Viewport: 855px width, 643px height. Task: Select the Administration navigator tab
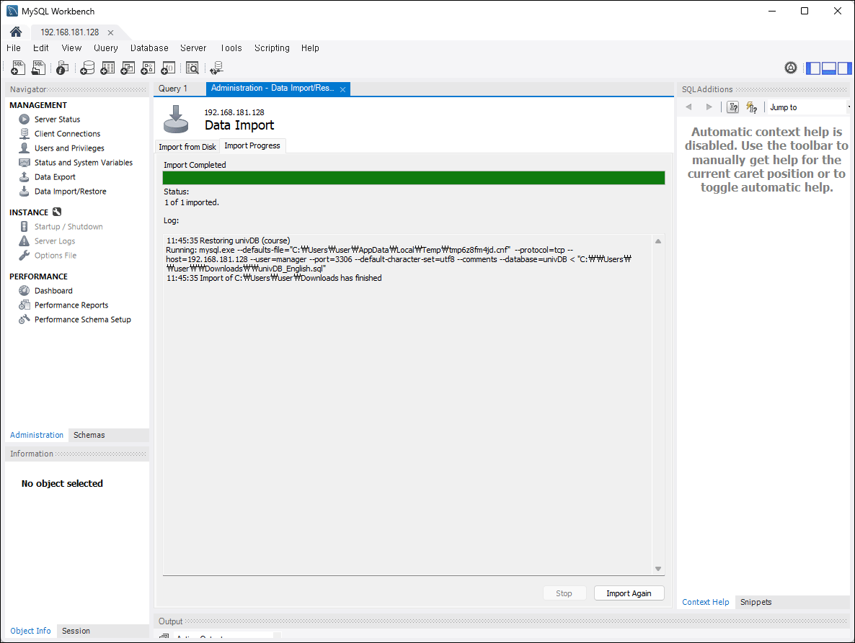[37, 435]
